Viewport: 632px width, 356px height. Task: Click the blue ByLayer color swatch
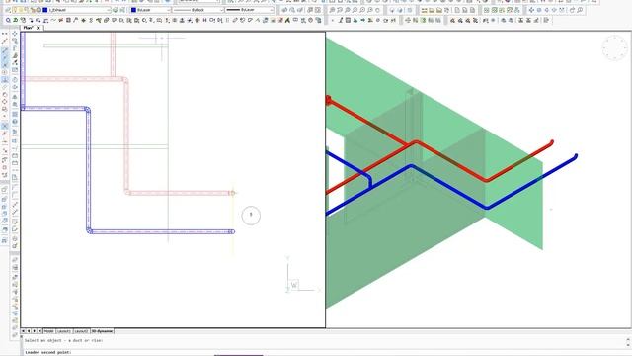click(134, 10)
